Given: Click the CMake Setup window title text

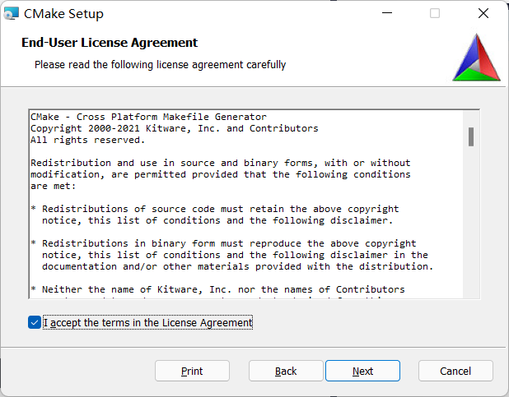Looking at the screenshot, I should point(64,14).
